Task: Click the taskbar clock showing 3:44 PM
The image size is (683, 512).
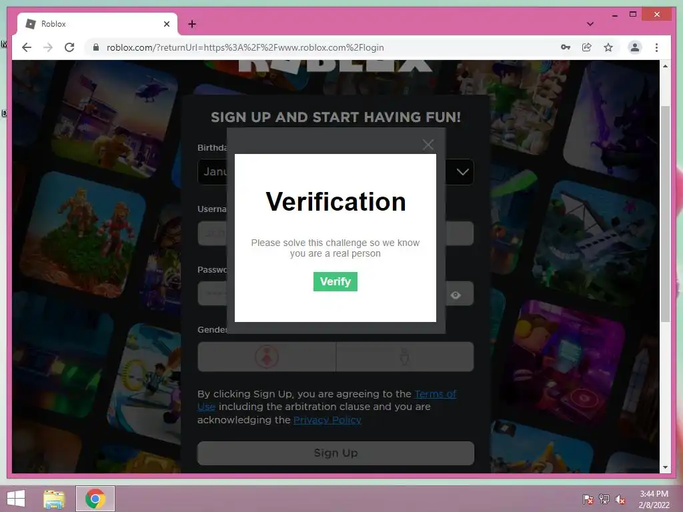Action: (654, 499)
